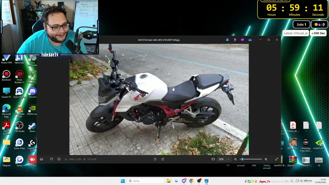Click the zoom out magnifier in Photos
Viewport: 329px width, 185px height.
[235, 159]
